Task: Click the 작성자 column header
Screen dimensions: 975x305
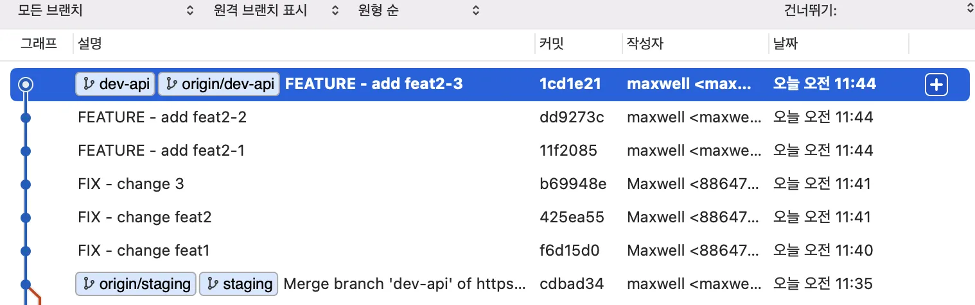Action: pyautogui.click(x=645, y=44)
